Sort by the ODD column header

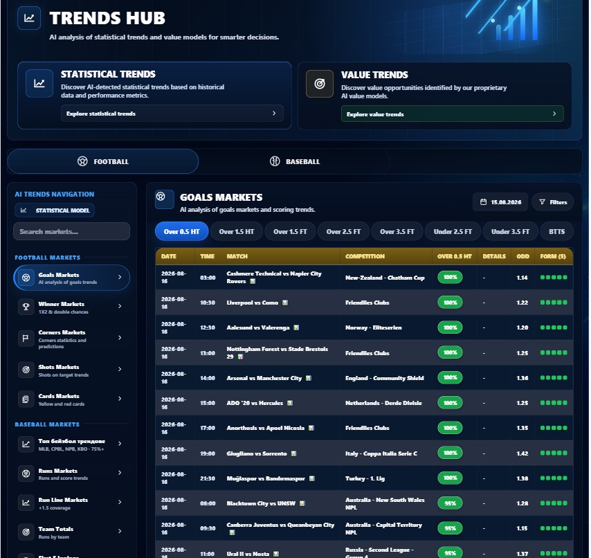[522, 256]
